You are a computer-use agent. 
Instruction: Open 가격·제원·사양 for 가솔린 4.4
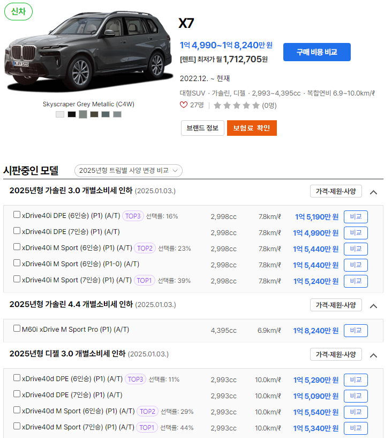[336, 305]
